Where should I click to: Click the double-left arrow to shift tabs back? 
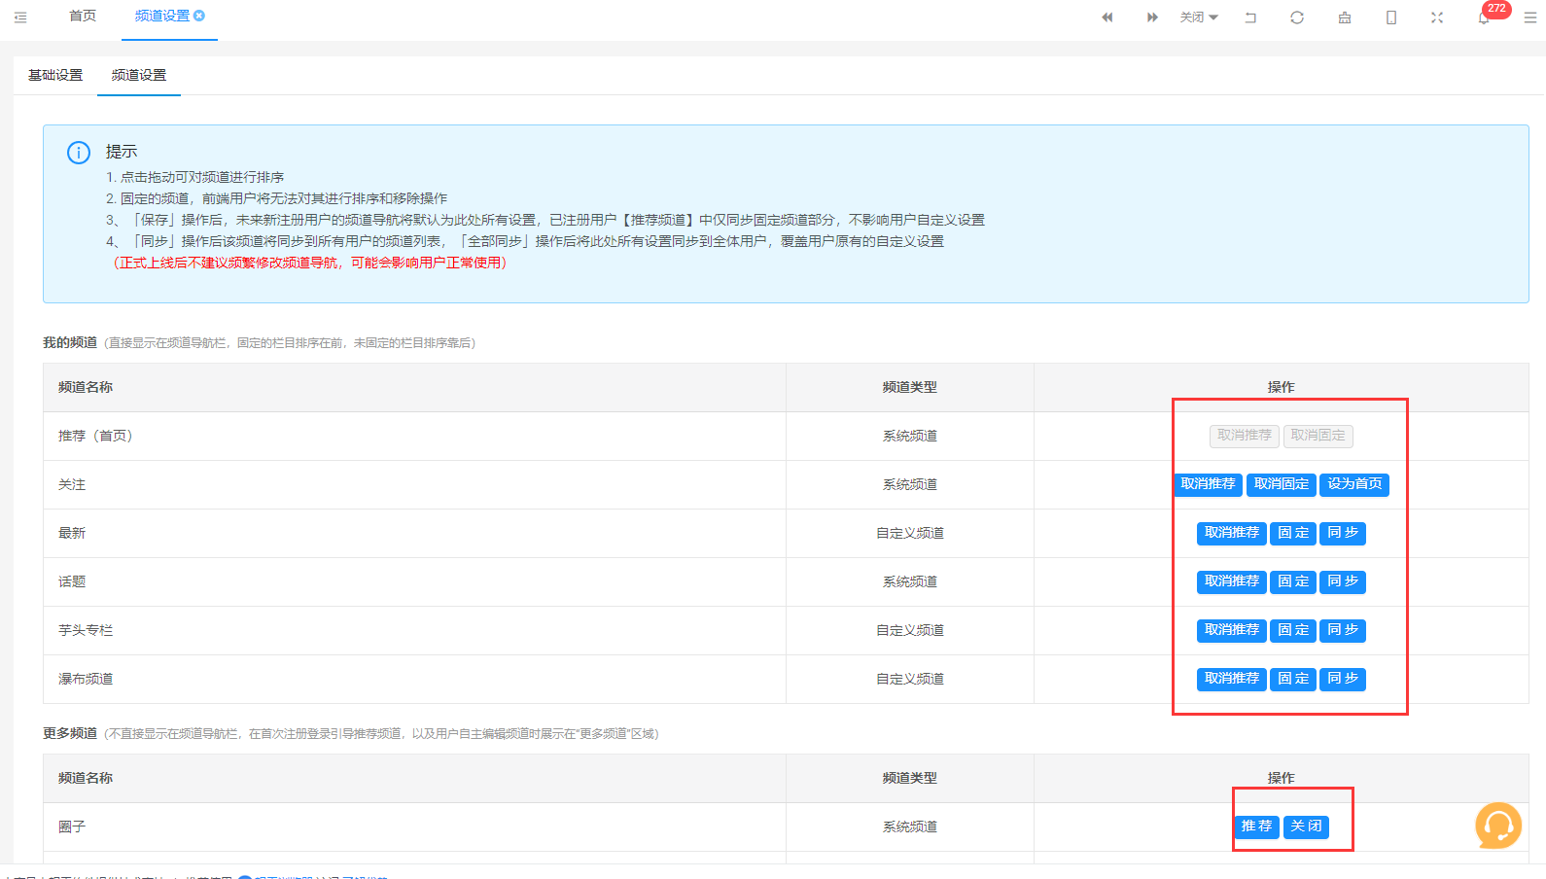[x=1107, y=18]
